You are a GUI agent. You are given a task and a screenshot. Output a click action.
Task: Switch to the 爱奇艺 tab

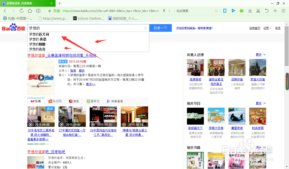point(93,101)
